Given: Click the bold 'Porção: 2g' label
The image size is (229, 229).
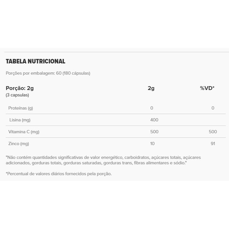Looking at the screenshot, I should (x=20, y=88).
